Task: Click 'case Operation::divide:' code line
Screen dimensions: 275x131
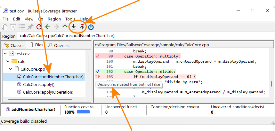Action: pos(150,72)
